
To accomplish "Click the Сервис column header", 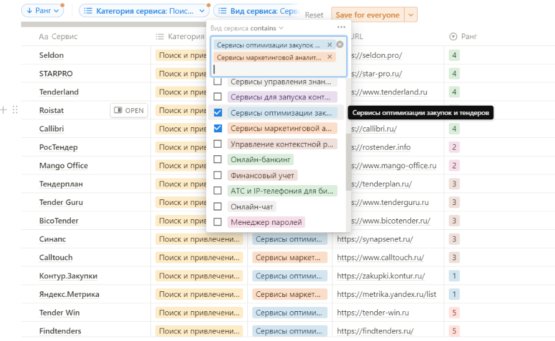I will tap(65, 37).
